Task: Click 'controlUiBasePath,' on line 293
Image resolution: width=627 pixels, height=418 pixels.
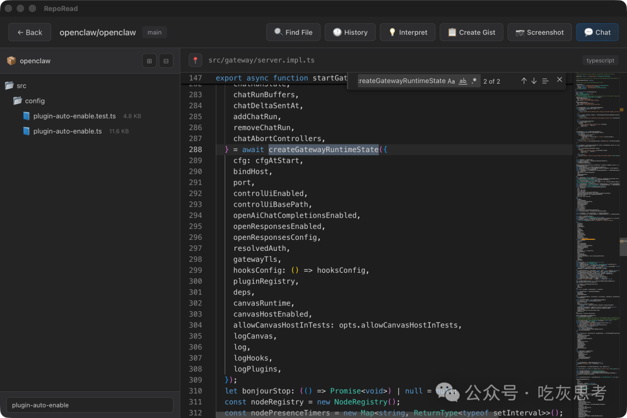Action: (273, 204)
